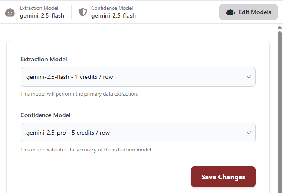Open the Confidence Model dropdown
Image resolution: width=283 pixels, height=193 pixels.
pos(138,133)
